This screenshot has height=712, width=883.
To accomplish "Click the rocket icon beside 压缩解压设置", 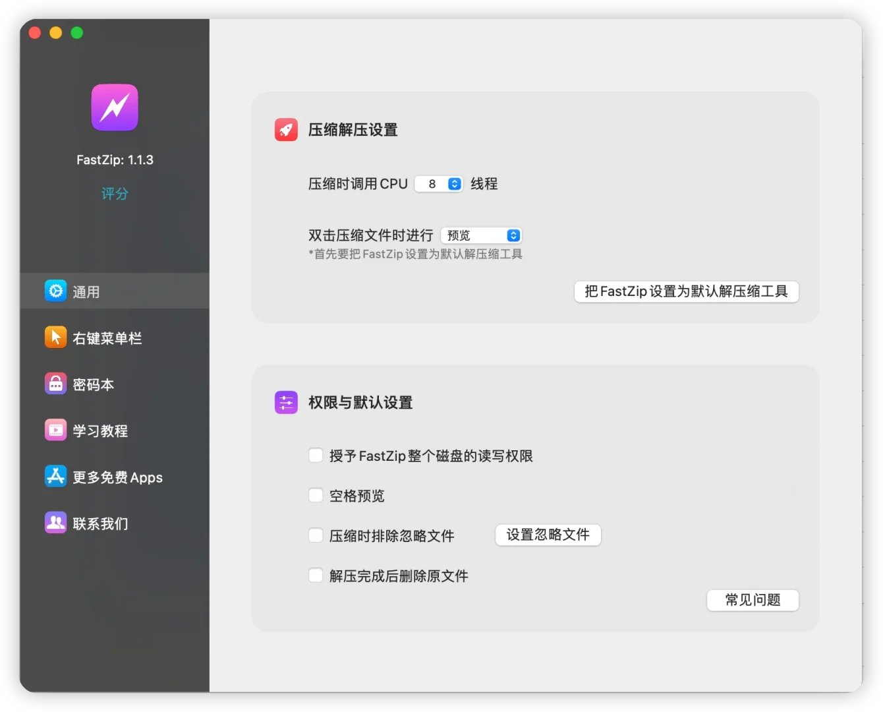I will click(x=286, y=129).
